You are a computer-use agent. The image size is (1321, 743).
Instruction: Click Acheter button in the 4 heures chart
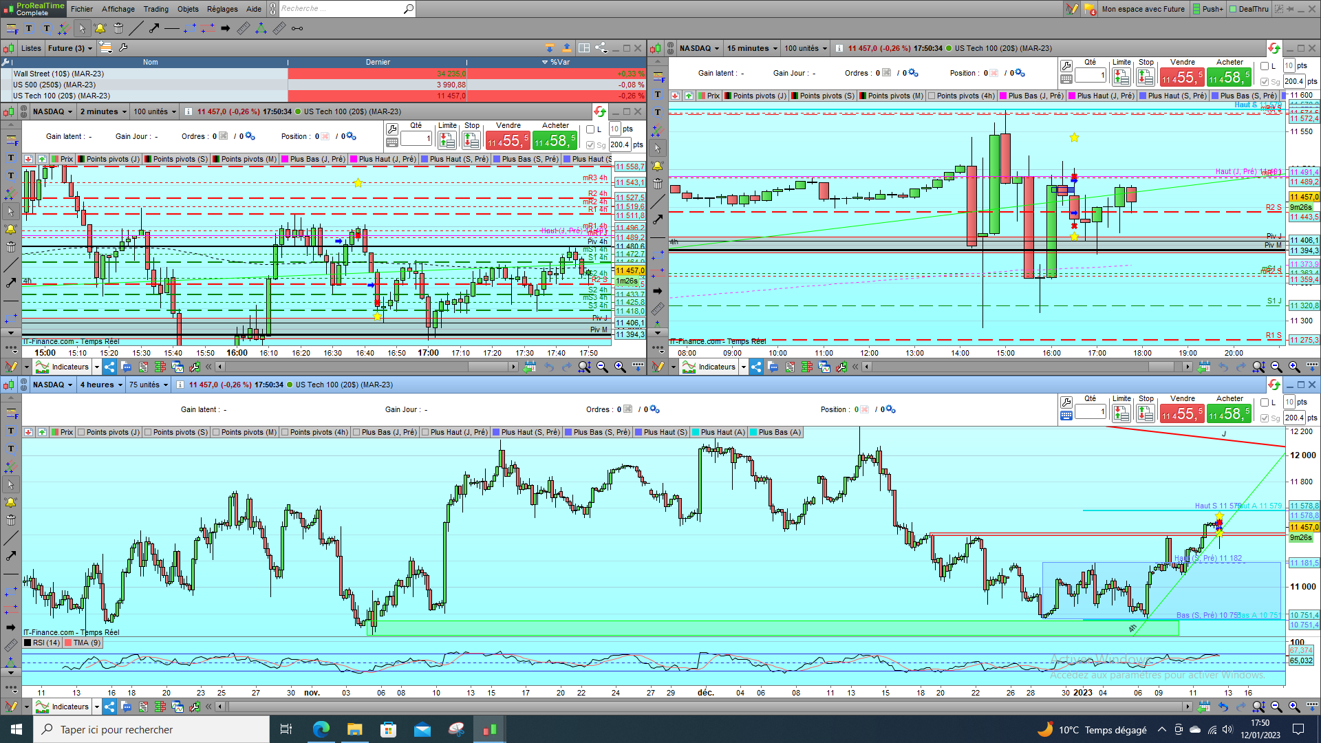click(1229, 414)
